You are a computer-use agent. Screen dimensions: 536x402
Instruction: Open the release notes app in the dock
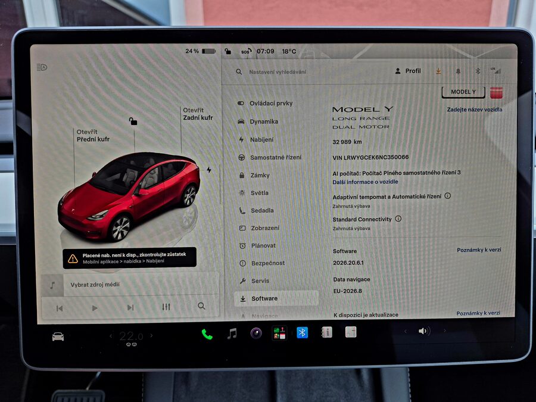351,332
